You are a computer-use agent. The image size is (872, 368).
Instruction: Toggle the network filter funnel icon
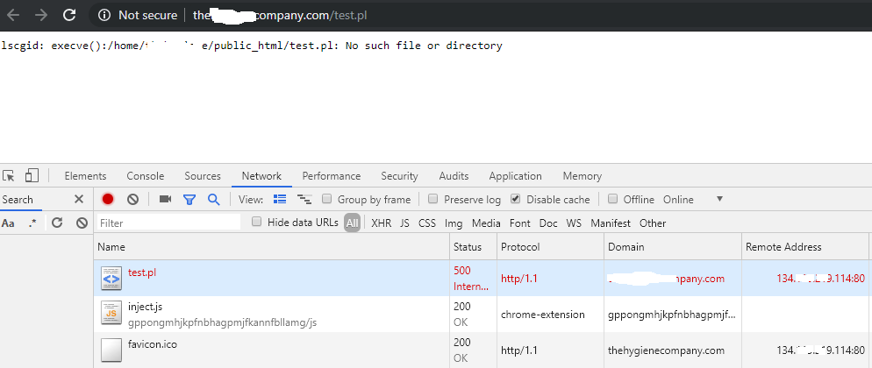click(189, 200)
